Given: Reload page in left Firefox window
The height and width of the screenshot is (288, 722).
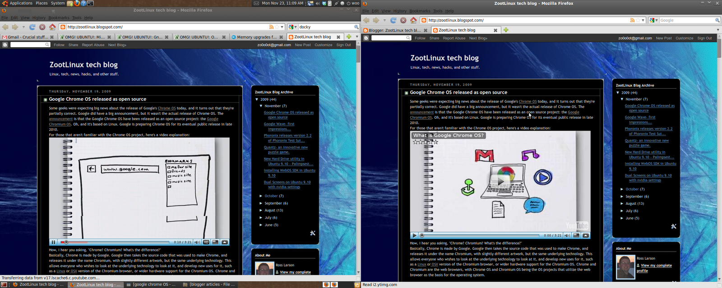Looking at the screenshot, I should point(32,27).
